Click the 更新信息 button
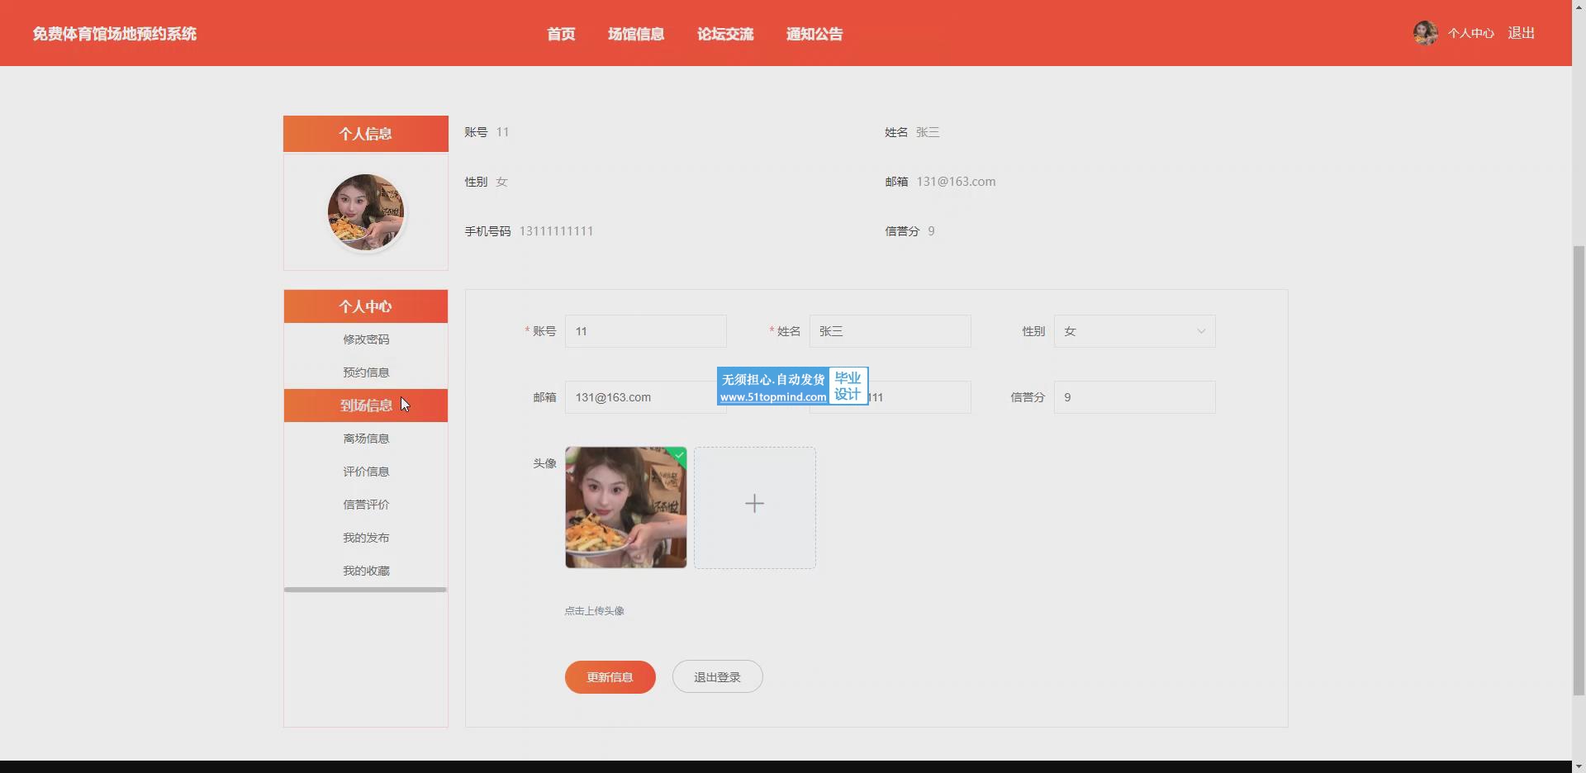The image size is (1586, 773). coord(610,677)
